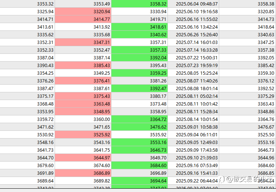
Task: Click the green cell 3476.62
Action: (139, 127)
